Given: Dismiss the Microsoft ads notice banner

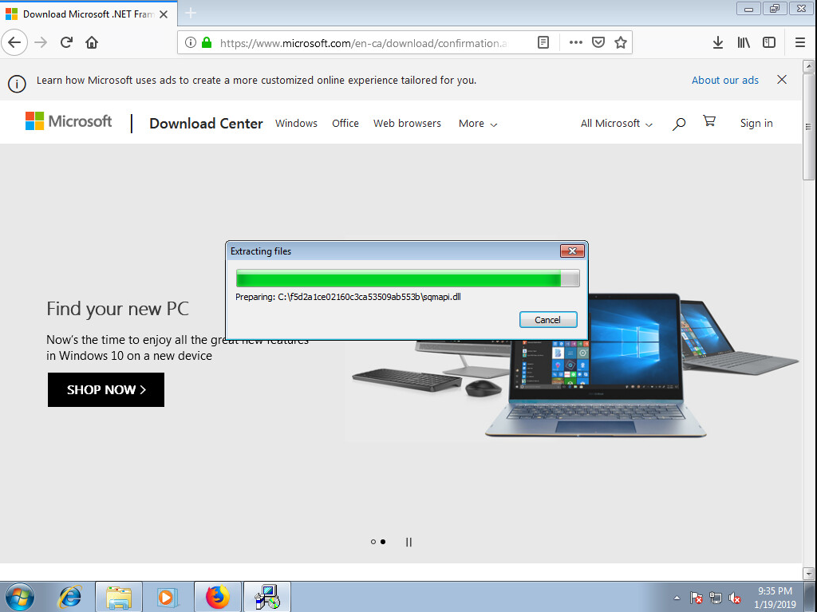Looking at the screenshot, I should (x=782, y=80).
